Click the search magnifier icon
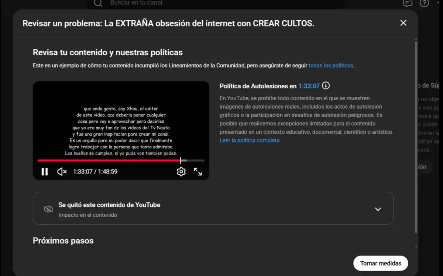This screenshot has width=443, height=276. point(98,3)
